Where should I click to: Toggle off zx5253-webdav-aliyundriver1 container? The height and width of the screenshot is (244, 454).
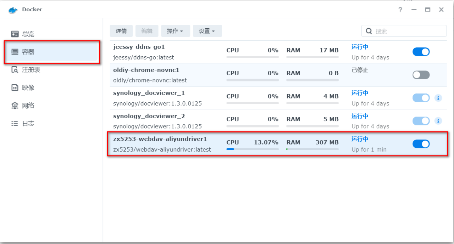tap(421, 144)
